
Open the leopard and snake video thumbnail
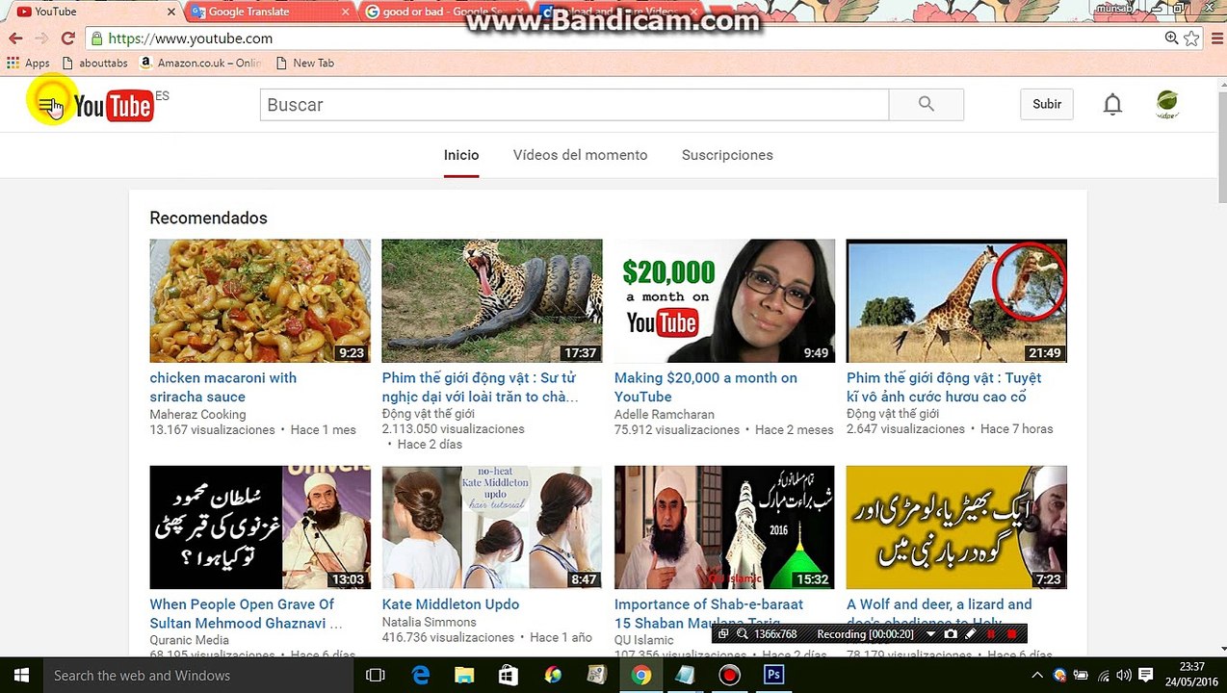coord(492,300)
